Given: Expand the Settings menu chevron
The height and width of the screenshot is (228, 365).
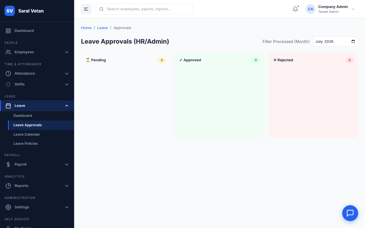Looking at the screenshot, I should 67,207.
